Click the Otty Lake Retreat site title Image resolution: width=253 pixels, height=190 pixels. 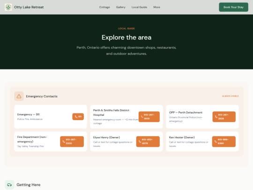pyautogui.click(x=29, y=7)
